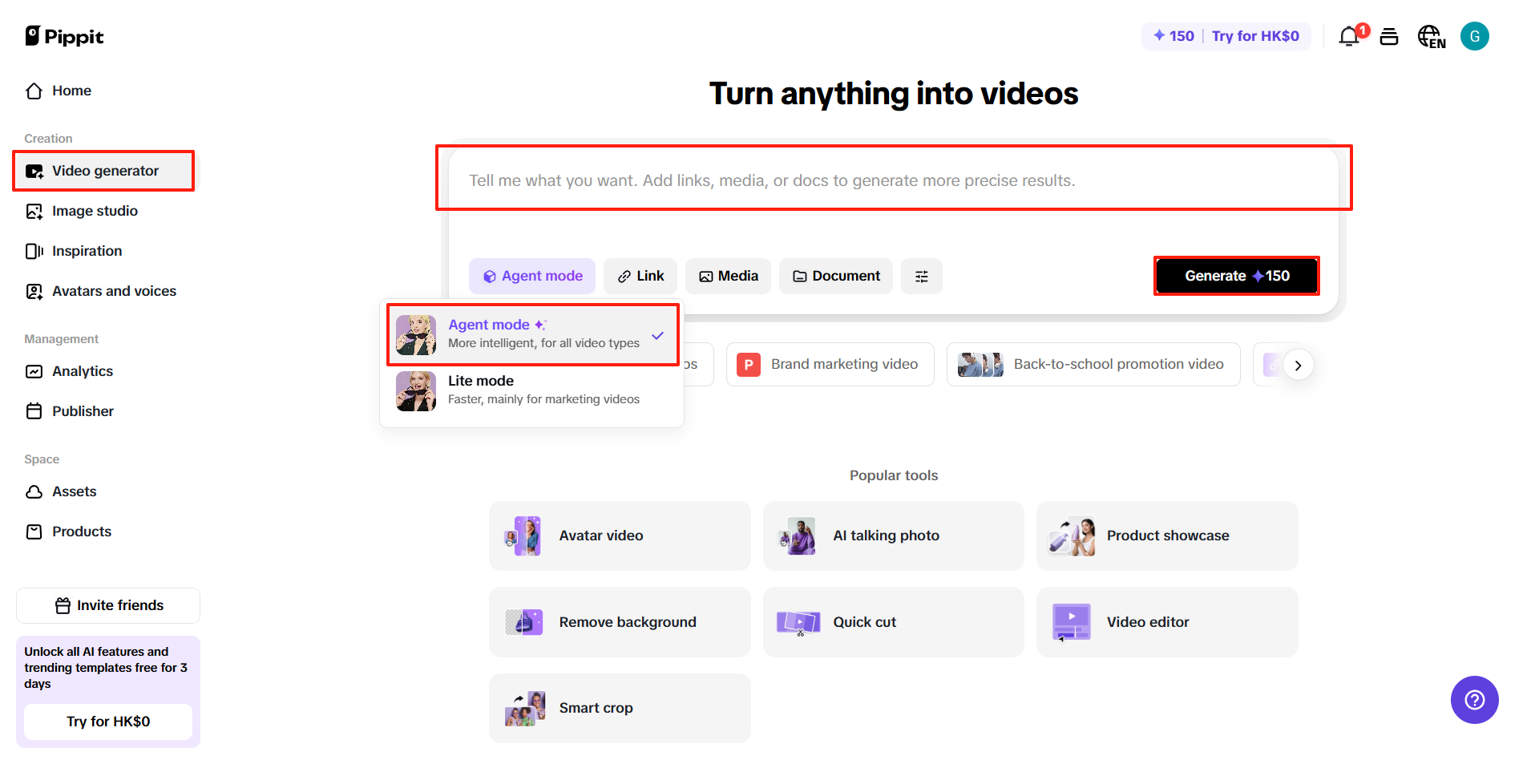
Task: Switch to Lite mode for faster generation
Action: (x=531, y=390)
